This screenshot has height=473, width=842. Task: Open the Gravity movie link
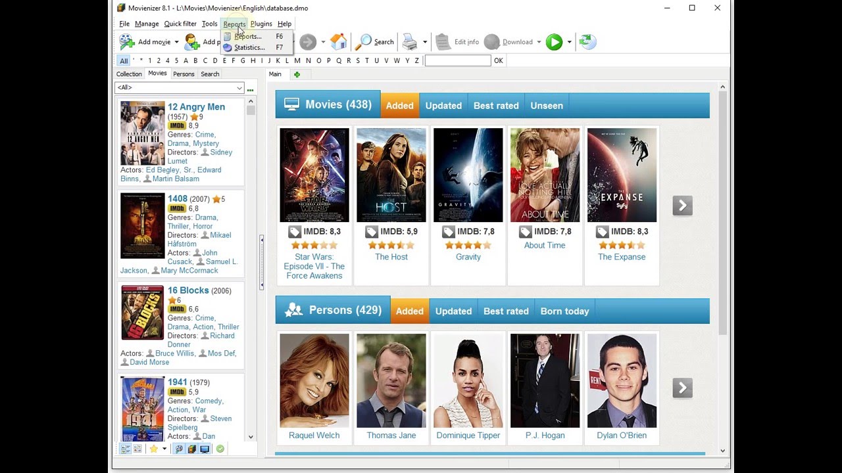[x=468, y=257]
